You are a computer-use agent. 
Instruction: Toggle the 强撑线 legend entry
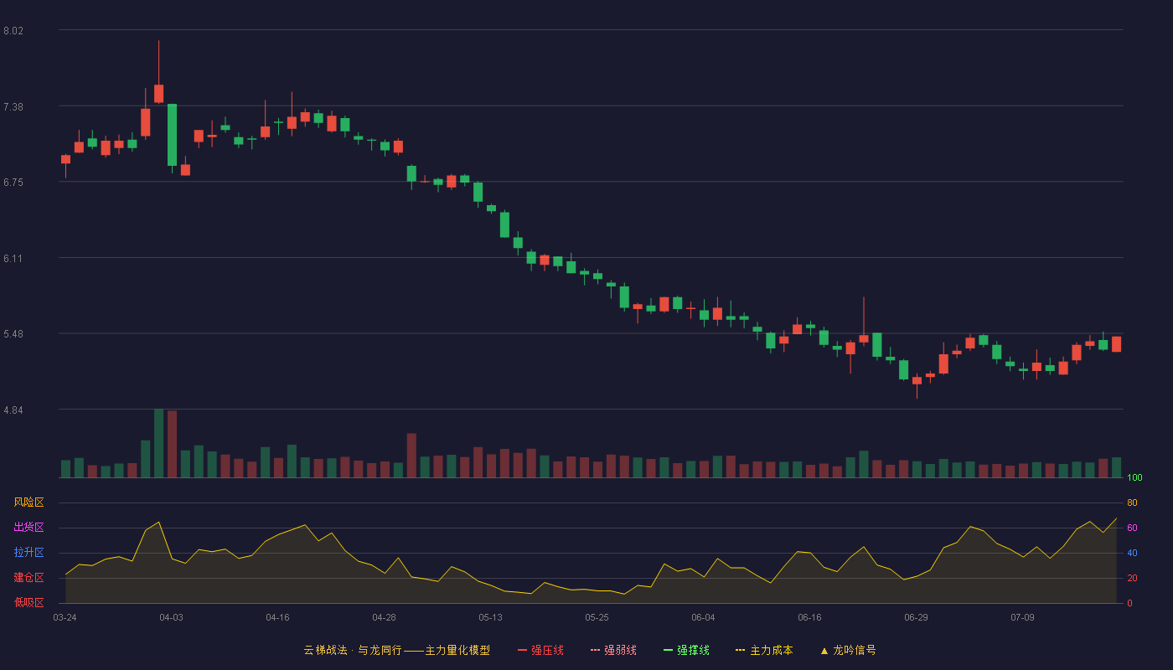click(686, 650)
